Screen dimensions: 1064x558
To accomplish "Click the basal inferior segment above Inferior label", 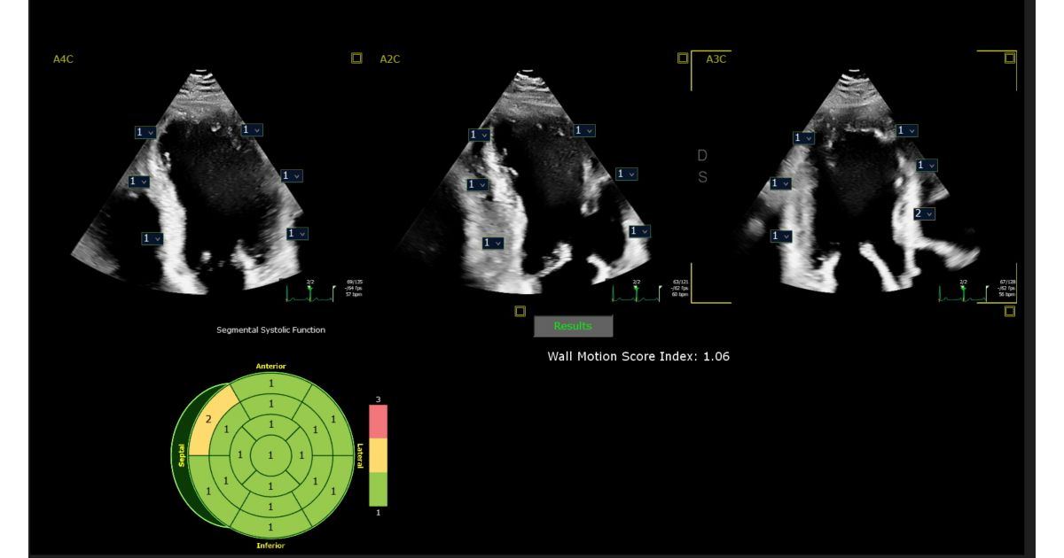I will point(271,530).
